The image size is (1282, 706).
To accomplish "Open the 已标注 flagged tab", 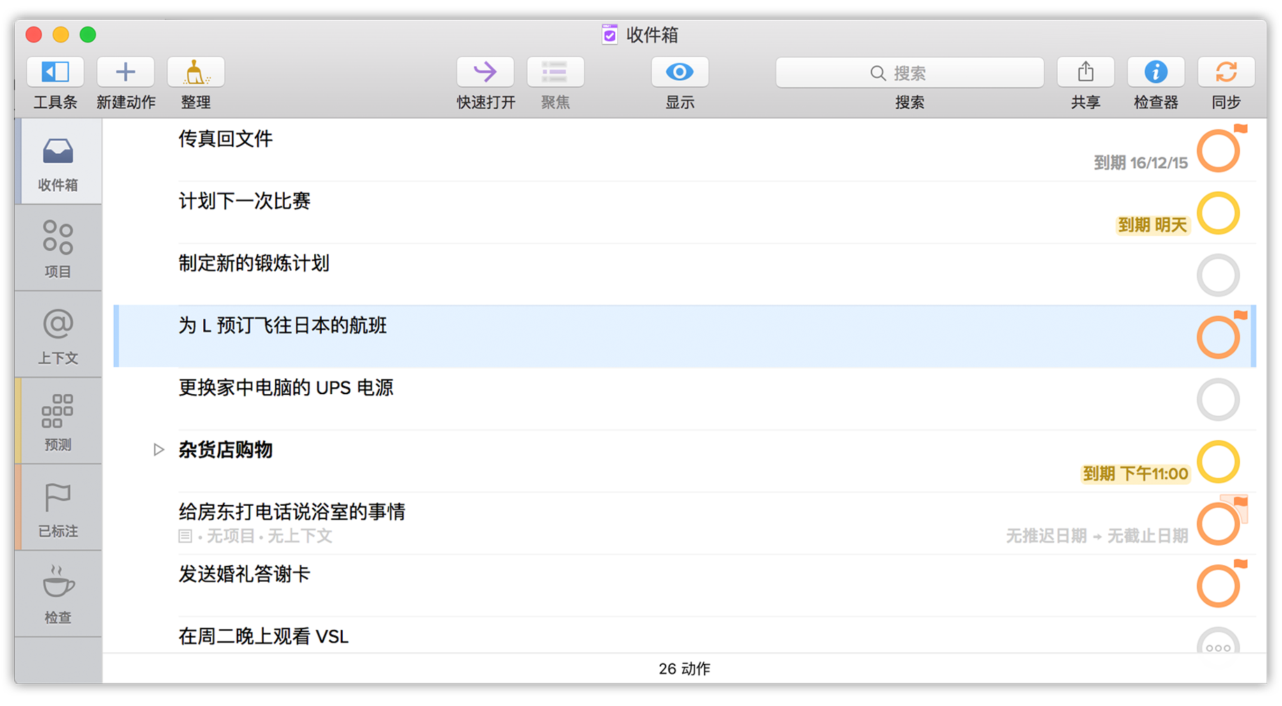I will pos(59,508).
